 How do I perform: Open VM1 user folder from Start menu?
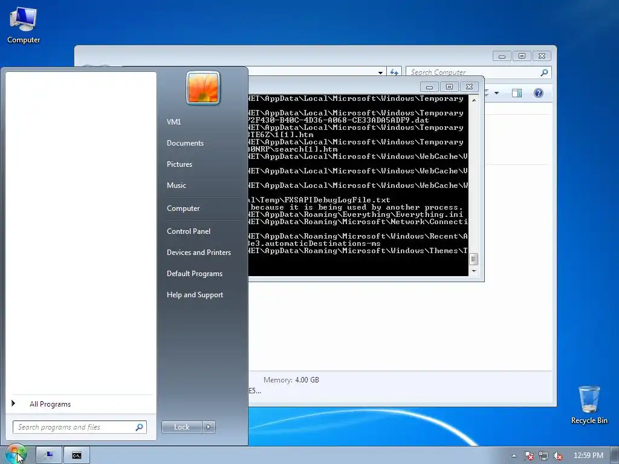pos(173,122)
